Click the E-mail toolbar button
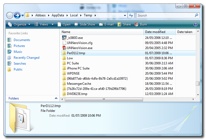This screenshot has width=206, height=140. click(x=106, y=24)
